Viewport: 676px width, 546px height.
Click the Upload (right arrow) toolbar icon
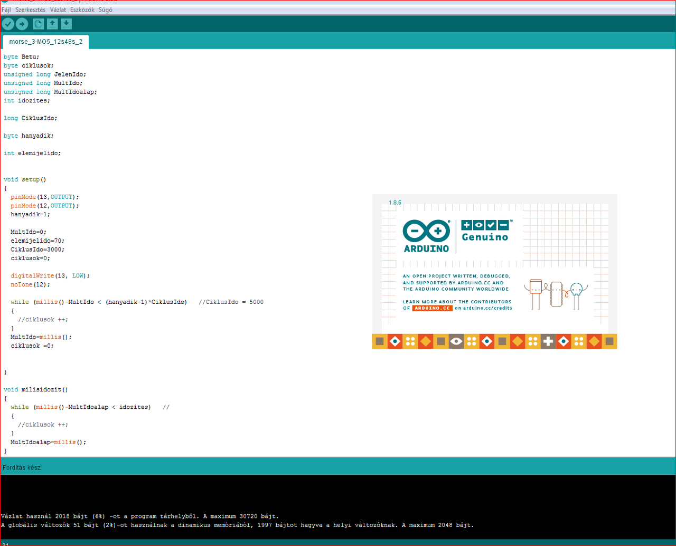pos(22,24)
